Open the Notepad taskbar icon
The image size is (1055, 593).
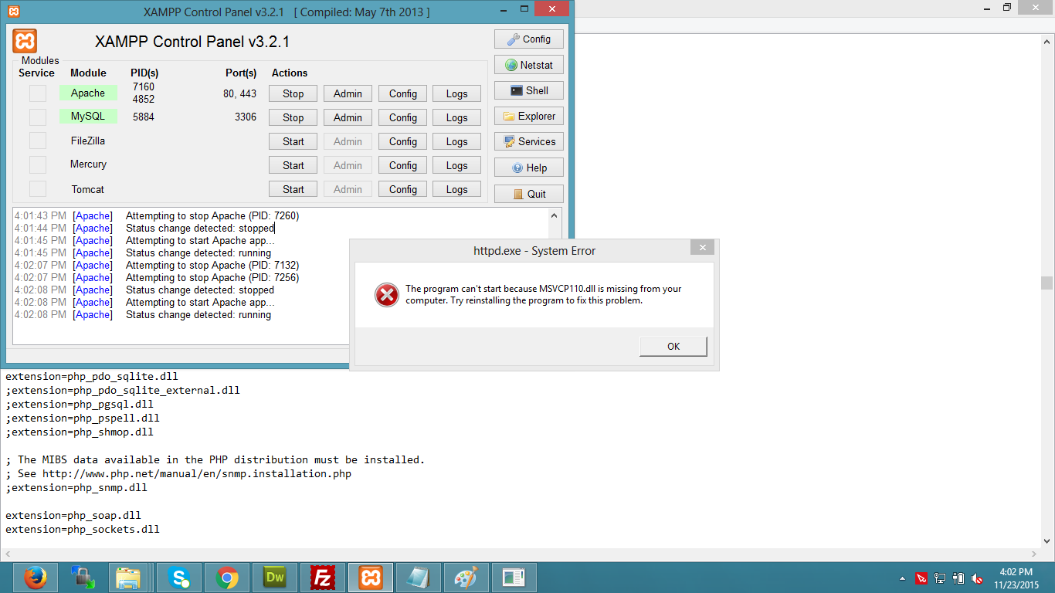tap(419, 578)
